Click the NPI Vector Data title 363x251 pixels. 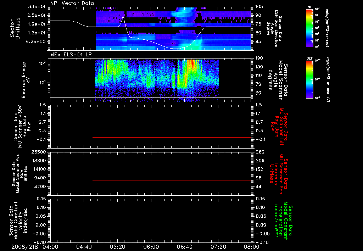tap(72, 3)
